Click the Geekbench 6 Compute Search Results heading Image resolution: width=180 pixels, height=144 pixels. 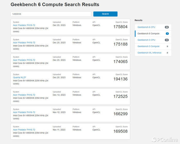(x=55, y=5)
